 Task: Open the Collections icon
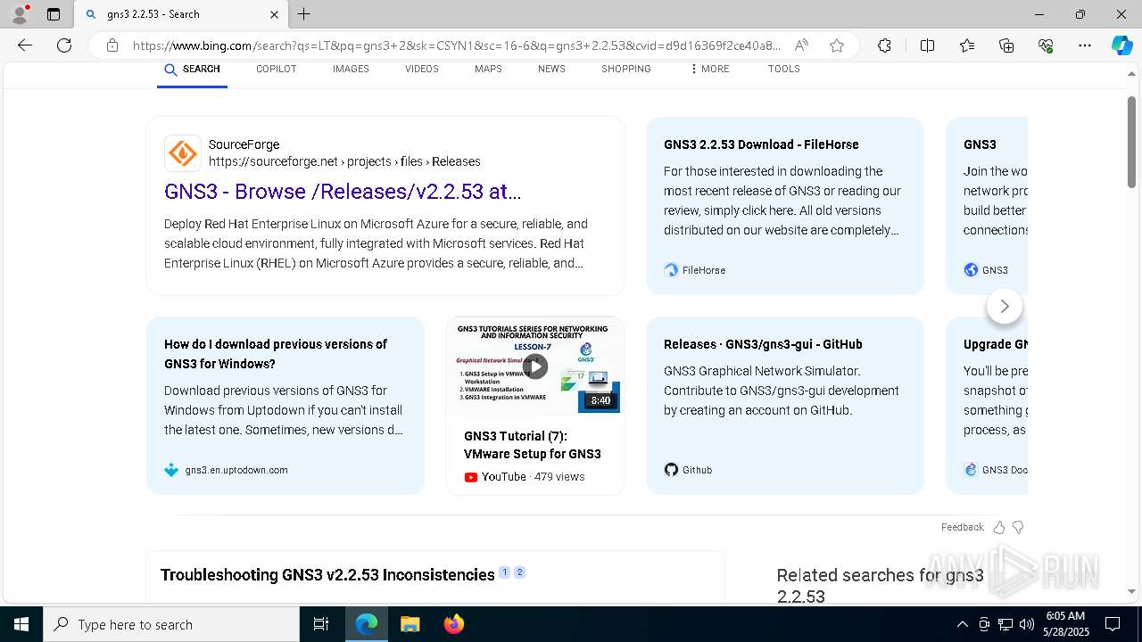coord(1006,45)
